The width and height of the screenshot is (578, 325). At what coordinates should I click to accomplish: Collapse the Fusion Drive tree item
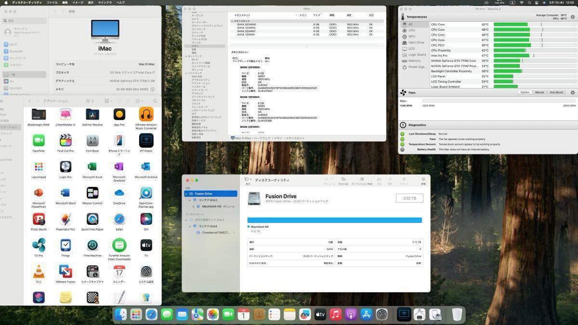(186, 194)
